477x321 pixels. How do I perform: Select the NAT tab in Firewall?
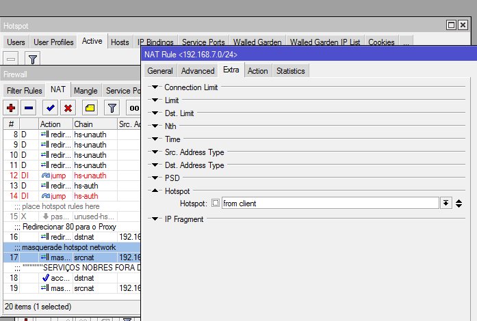(x=57, y=89)
